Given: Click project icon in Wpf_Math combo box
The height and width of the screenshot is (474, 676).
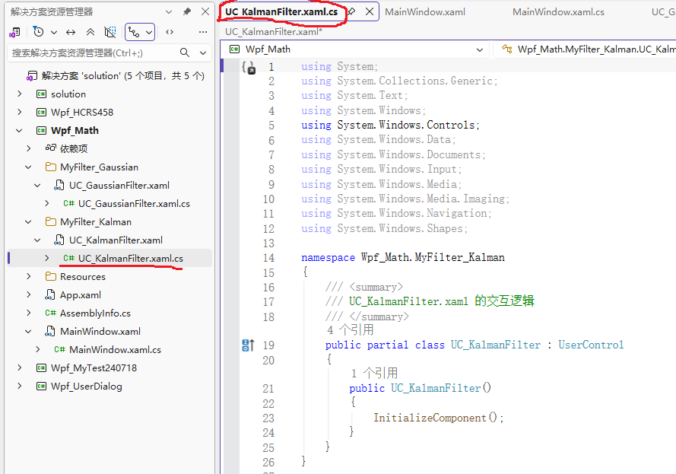Looking at the screenshot, I should pyautogui.click(x=234, y=49).
